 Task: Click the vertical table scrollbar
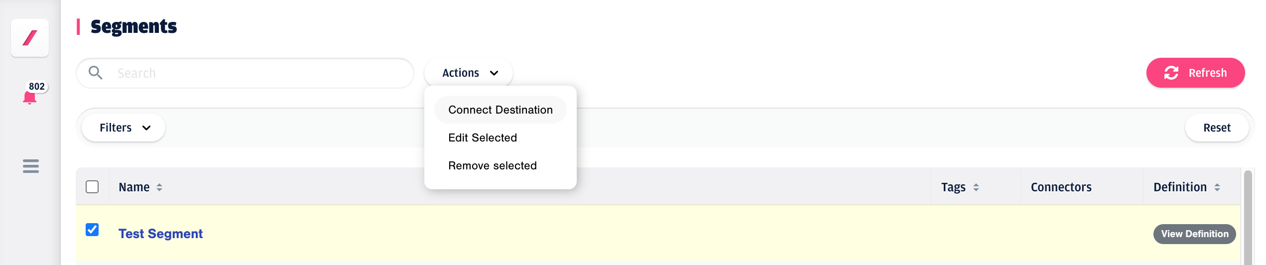tap(1248, 217)
